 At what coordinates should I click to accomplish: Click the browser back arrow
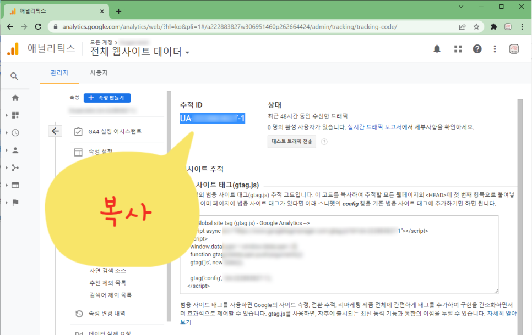(10, 27)
